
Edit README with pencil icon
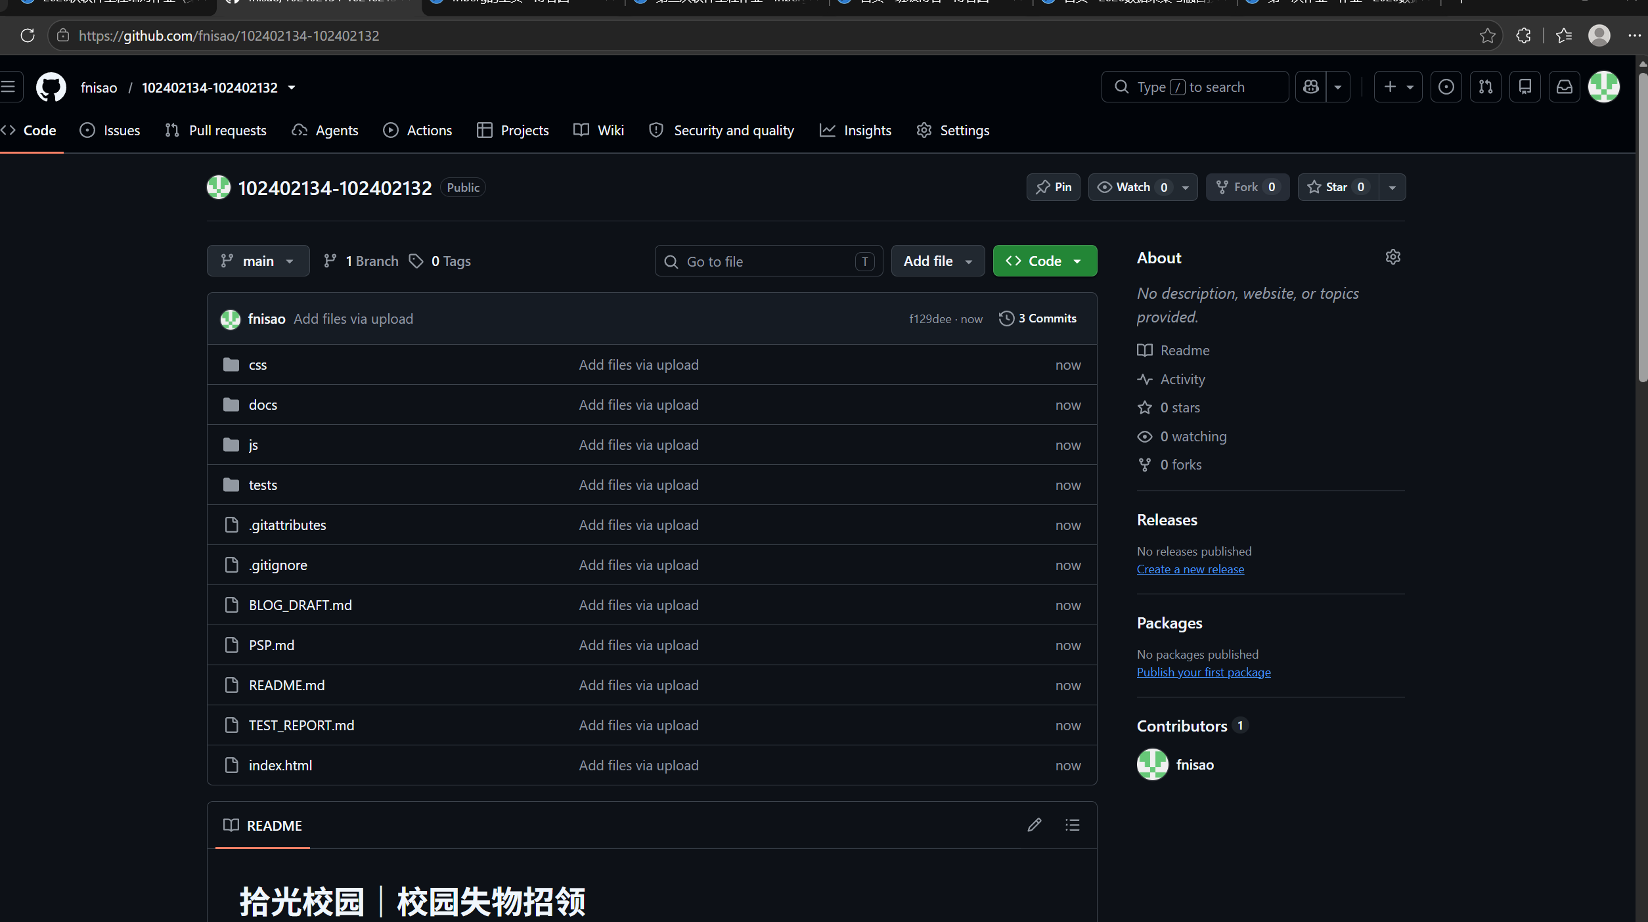1035,825
